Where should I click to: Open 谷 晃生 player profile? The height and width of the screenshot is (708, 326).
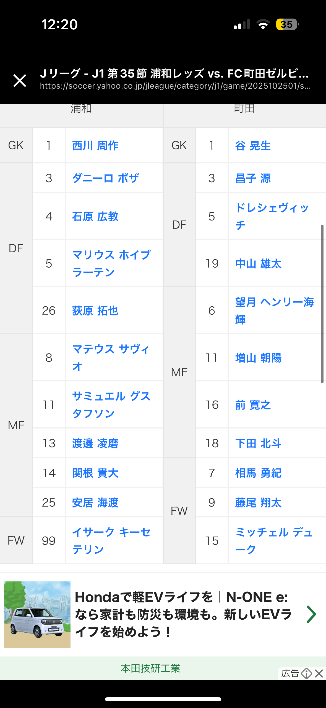tap(253, 145)
